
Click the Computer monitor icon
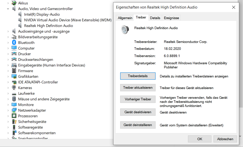click(x=14, y=48)
